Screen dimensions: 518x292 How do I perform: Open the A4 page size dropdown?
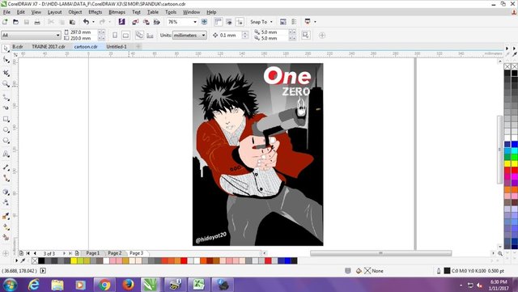[x=57, y=36]
